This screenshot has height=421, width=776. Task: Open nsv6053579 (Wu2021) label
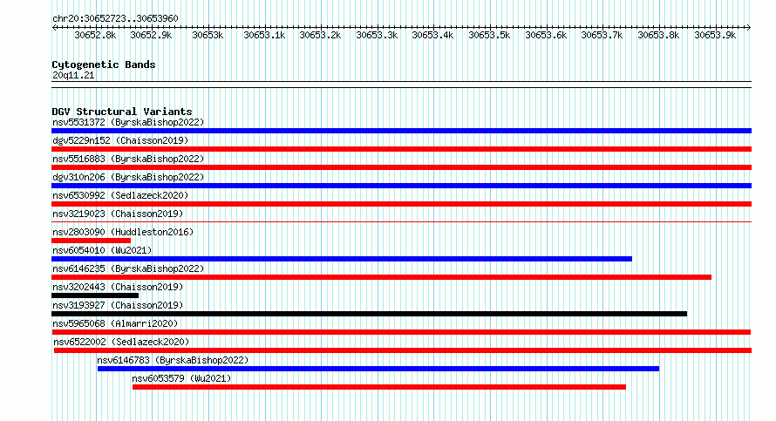click(181, 378)
